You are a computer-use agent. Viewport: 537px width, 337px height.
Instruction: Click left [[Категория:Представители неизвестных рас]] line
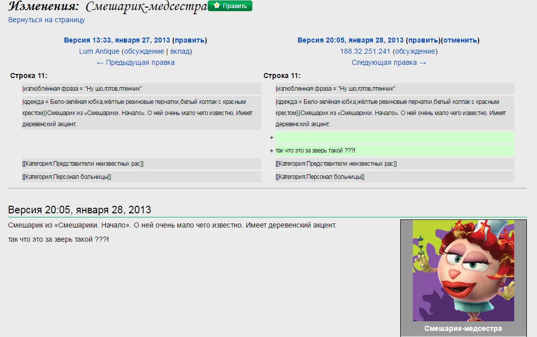pos(141,164)
